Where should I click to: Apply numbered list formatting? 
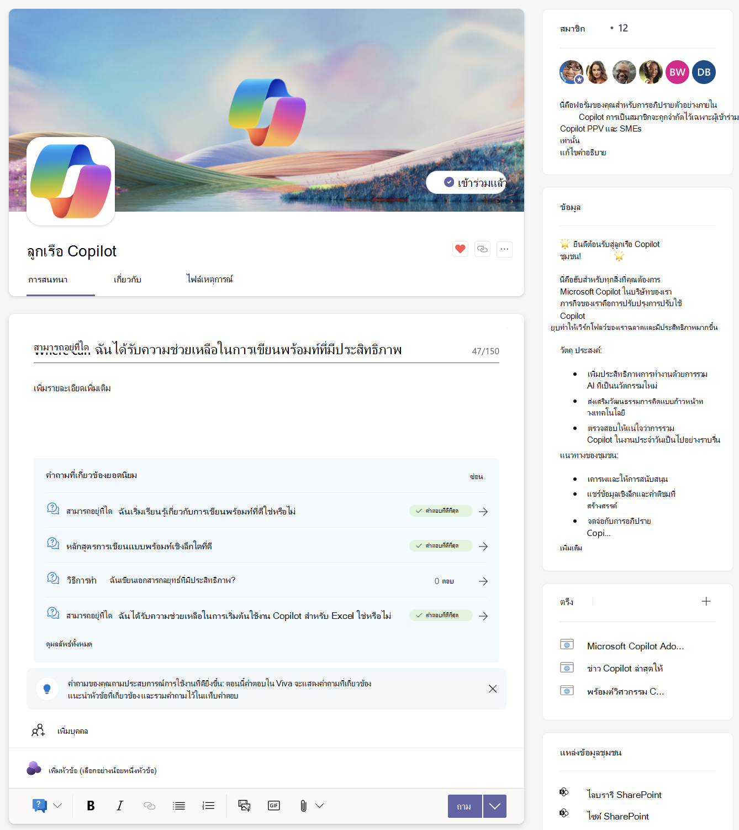[x=208, y=806]
